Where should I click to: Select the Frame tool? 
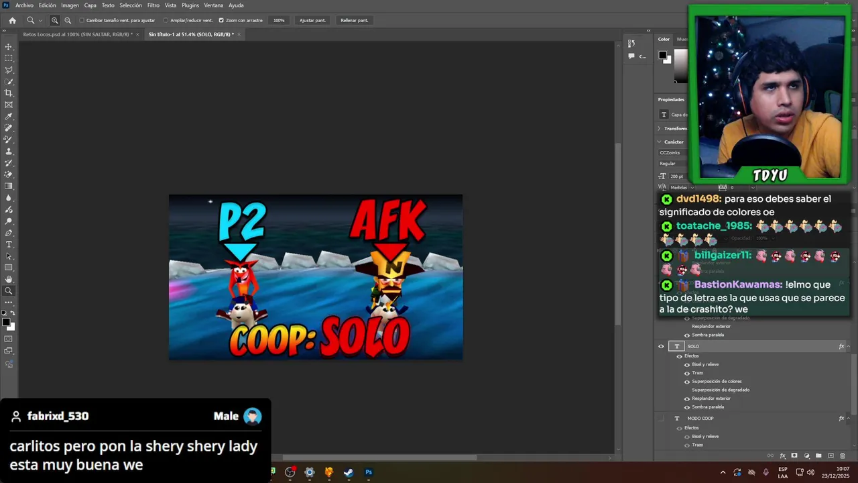click(9, 105)
